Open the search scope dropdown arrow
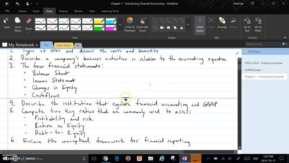The height and width of the screenshot is (163, 289). (x=286, y=44)
